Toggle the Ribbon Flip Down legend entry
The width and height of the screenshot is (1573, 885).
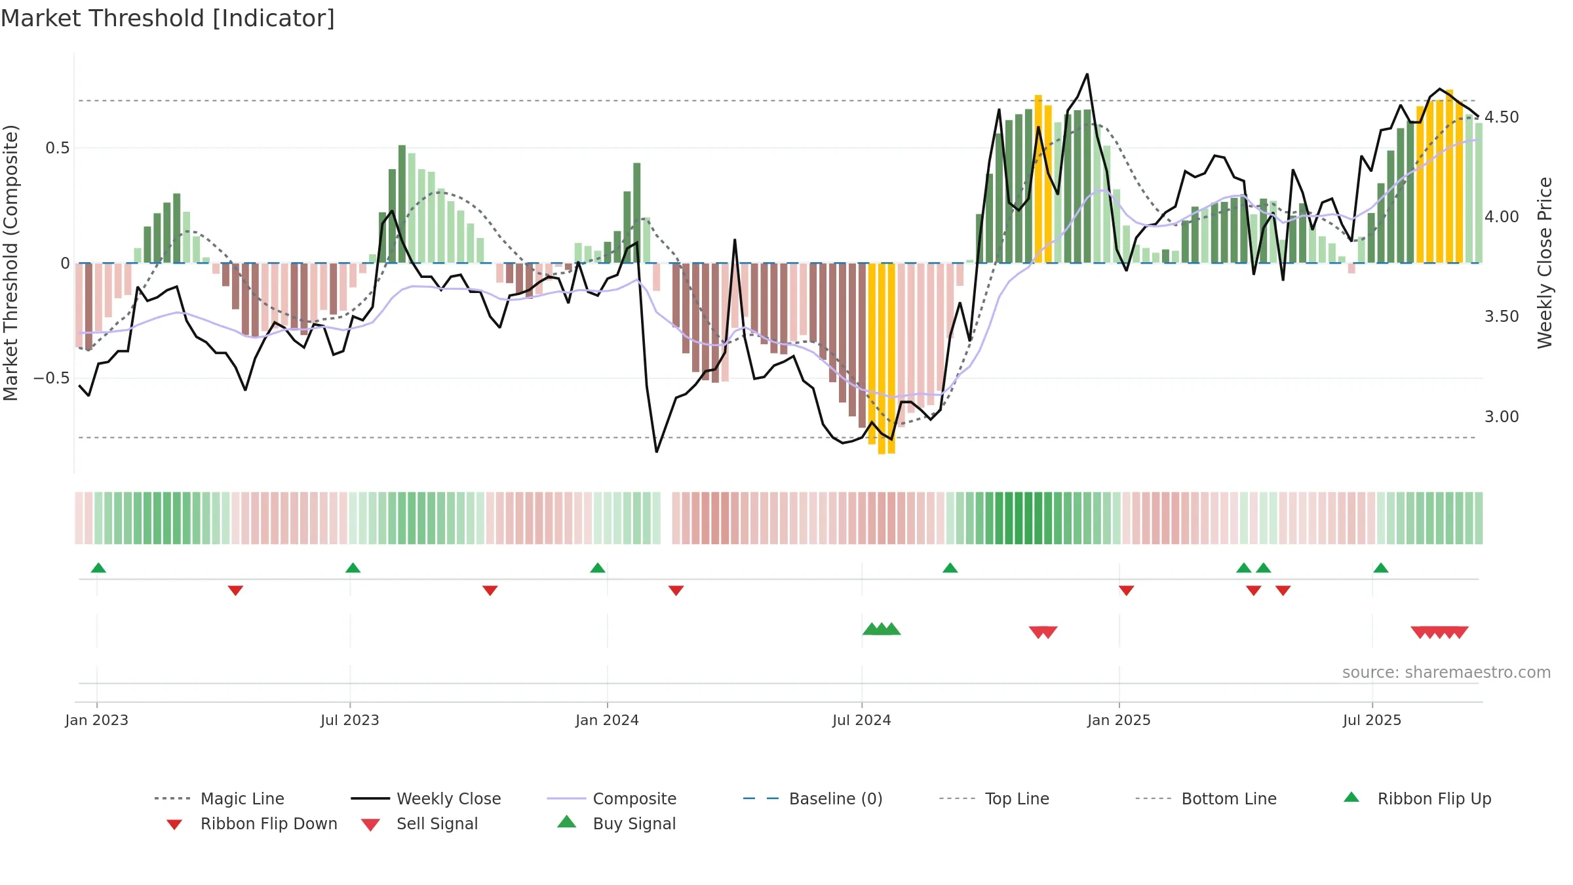tap(251, 824)
